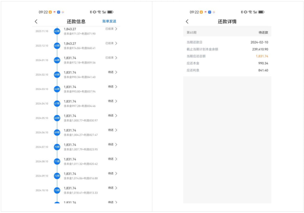Tap the 62期 blue circle marker
This screenshot has height=213, width=304.
coord(57,31)
